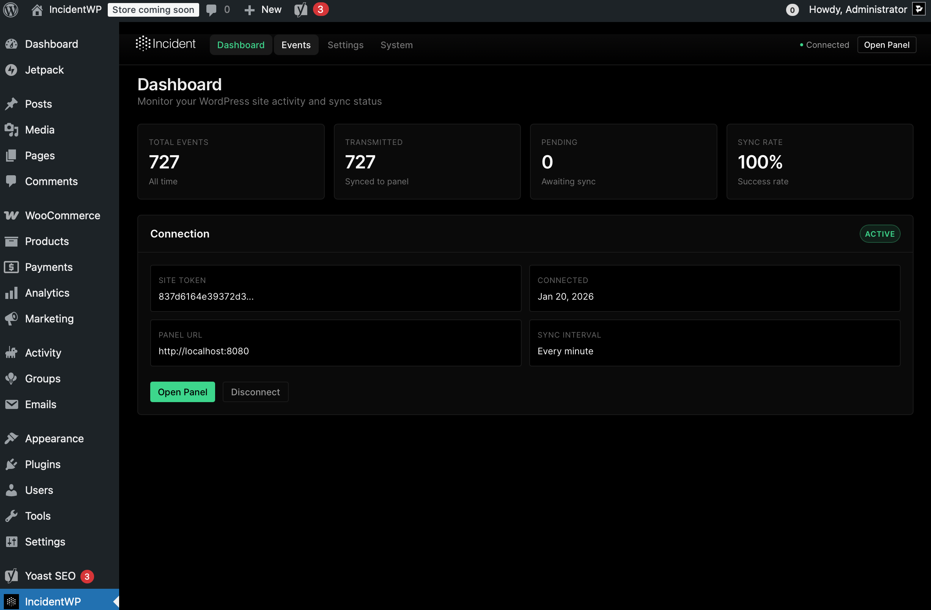Viewport: 931px width, 610px height.
Task: Open Jetpack from the sidebar icon
Action: point(11,70)
